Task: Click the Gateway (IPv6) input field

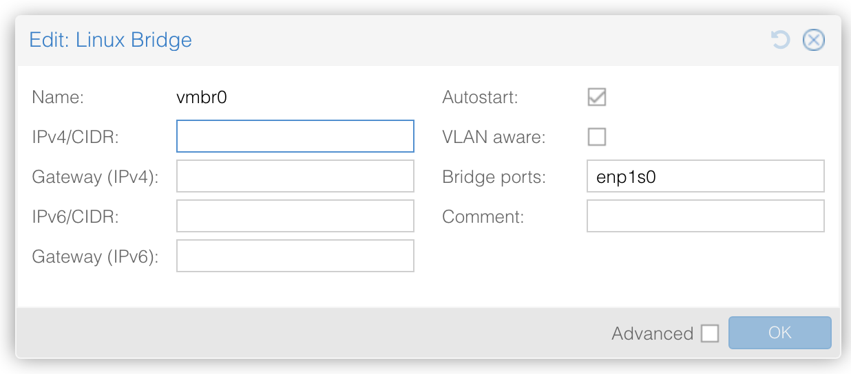Action: click(x=295, y=256)
